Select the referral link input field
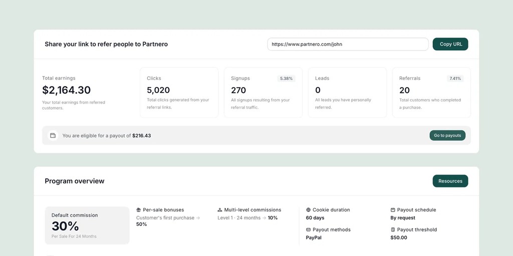Screen dimensions: 513x256 pos(348,44)
